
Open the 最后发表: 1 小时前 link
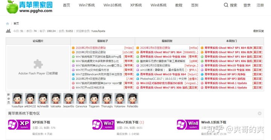(128, 134)
